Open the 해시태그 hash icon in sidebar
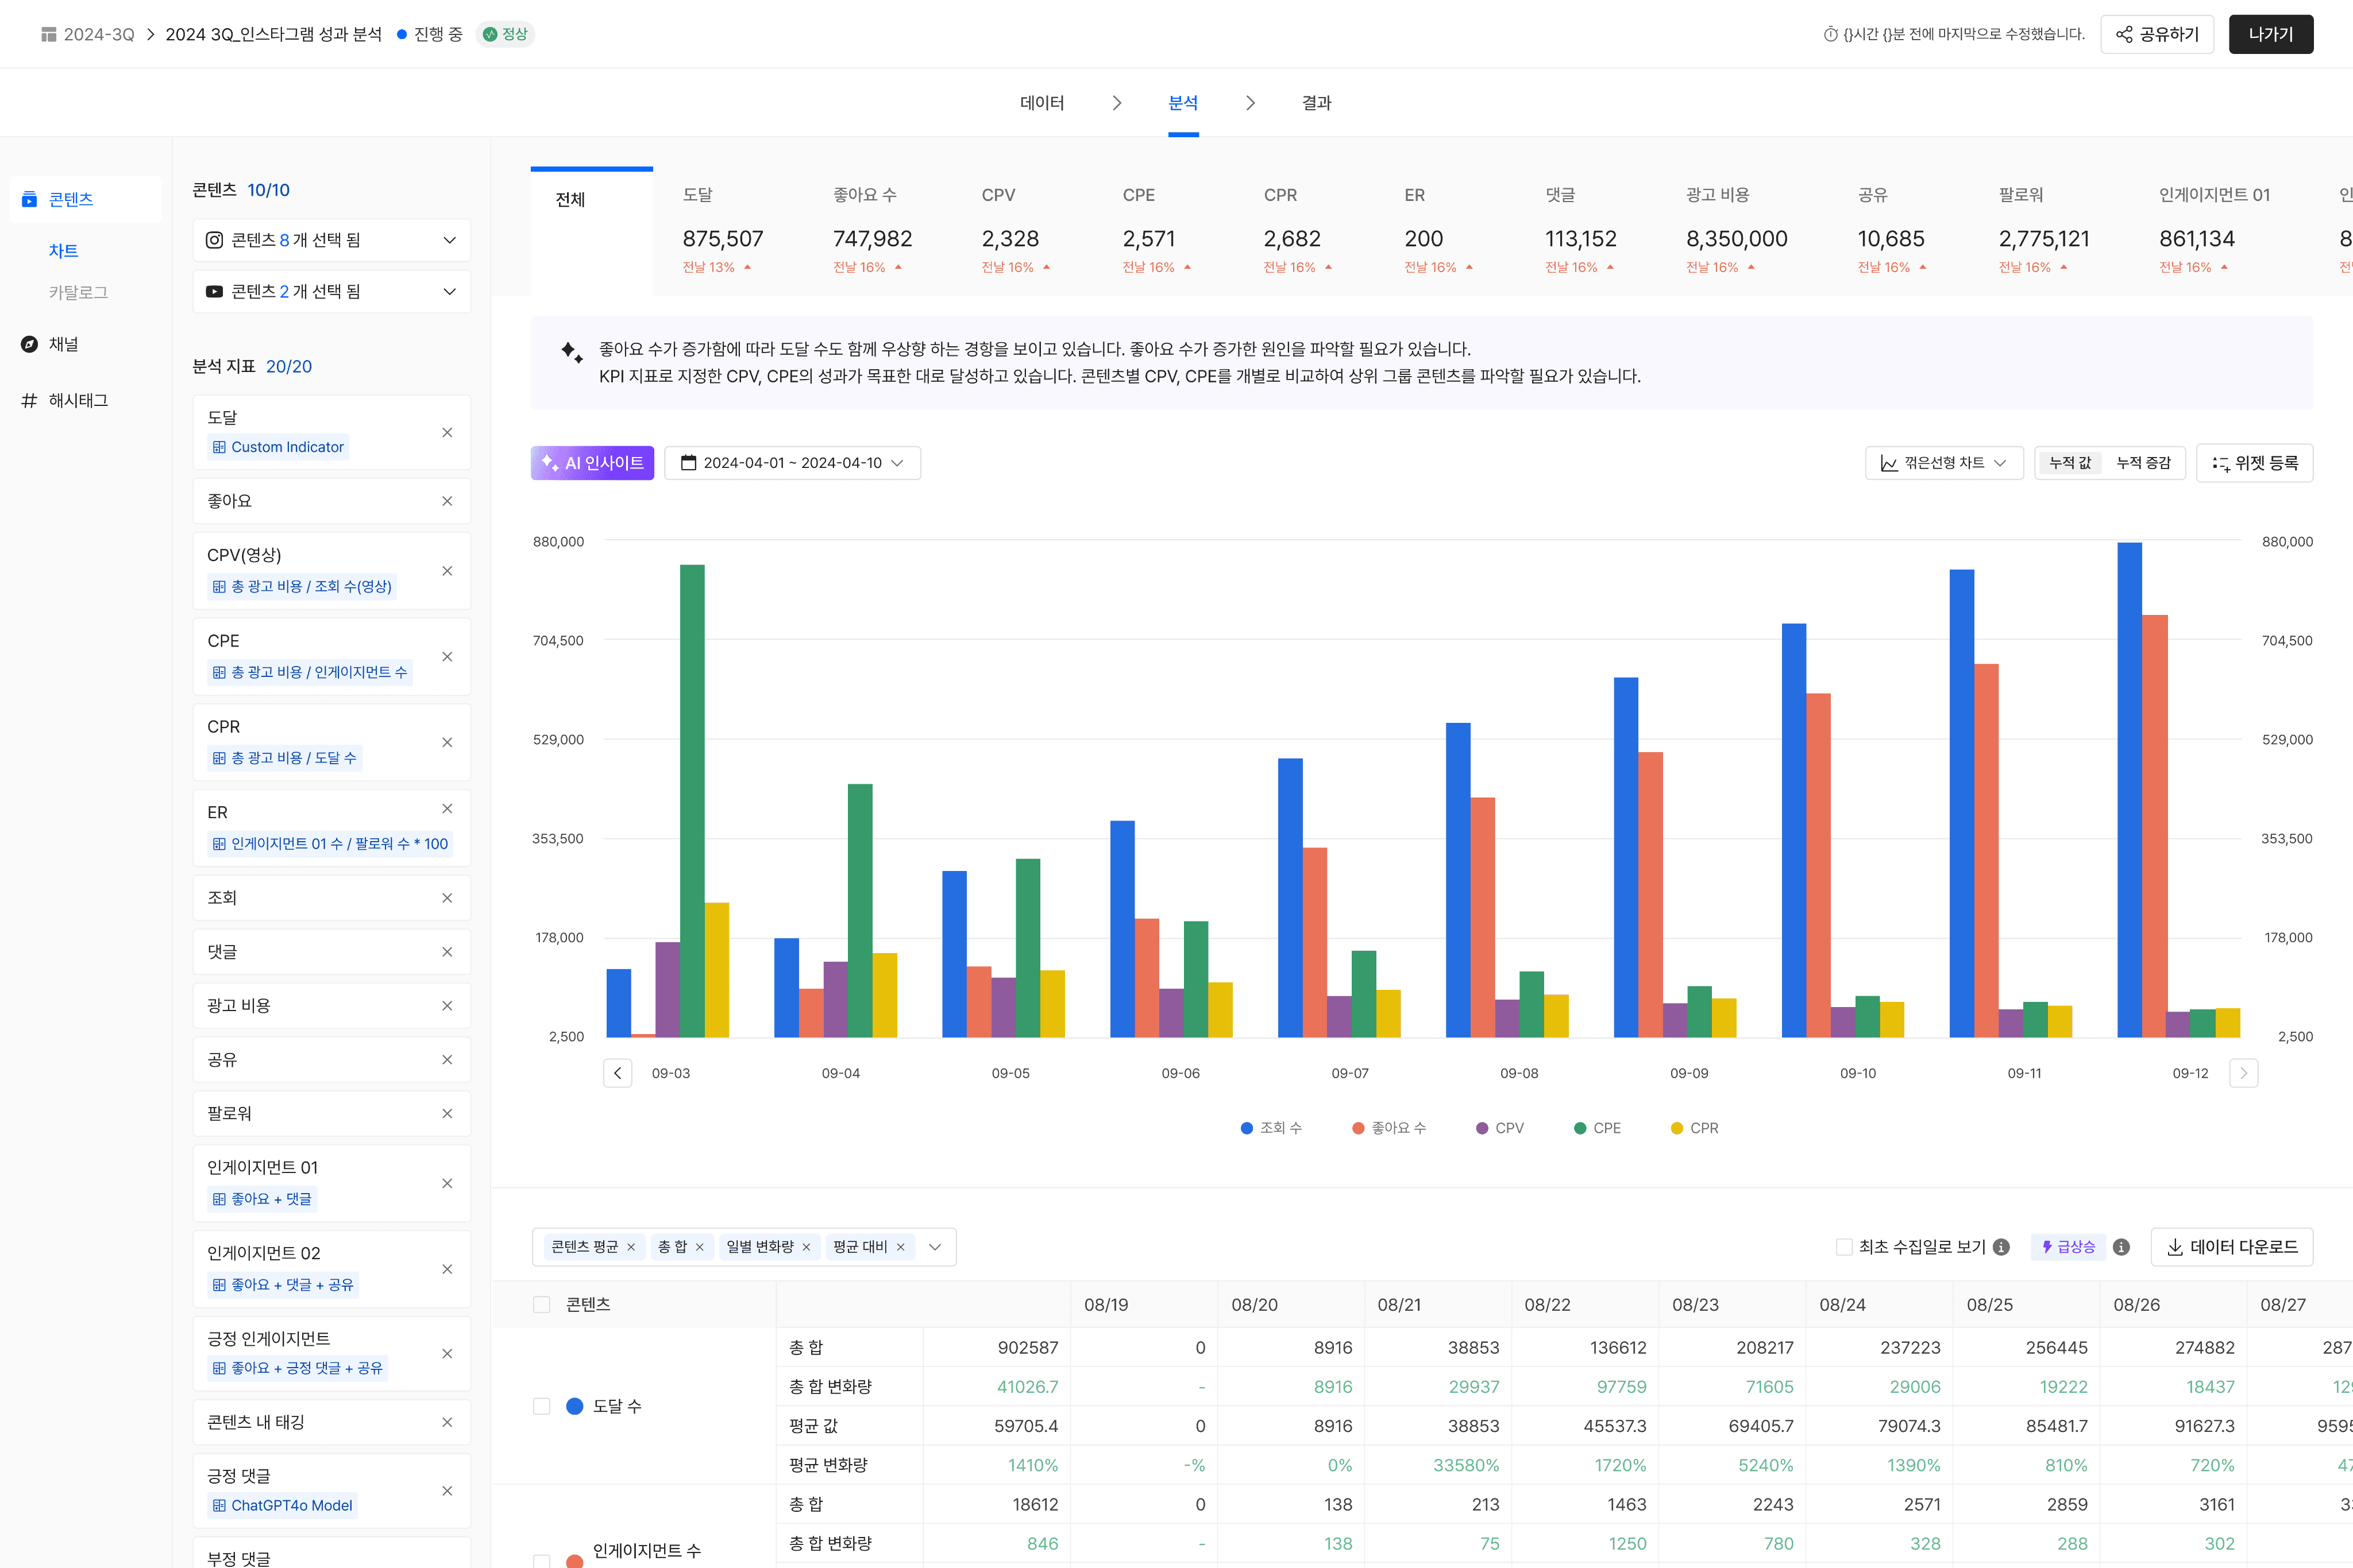Screen dimensions: 2353x1568 point(30,400)
